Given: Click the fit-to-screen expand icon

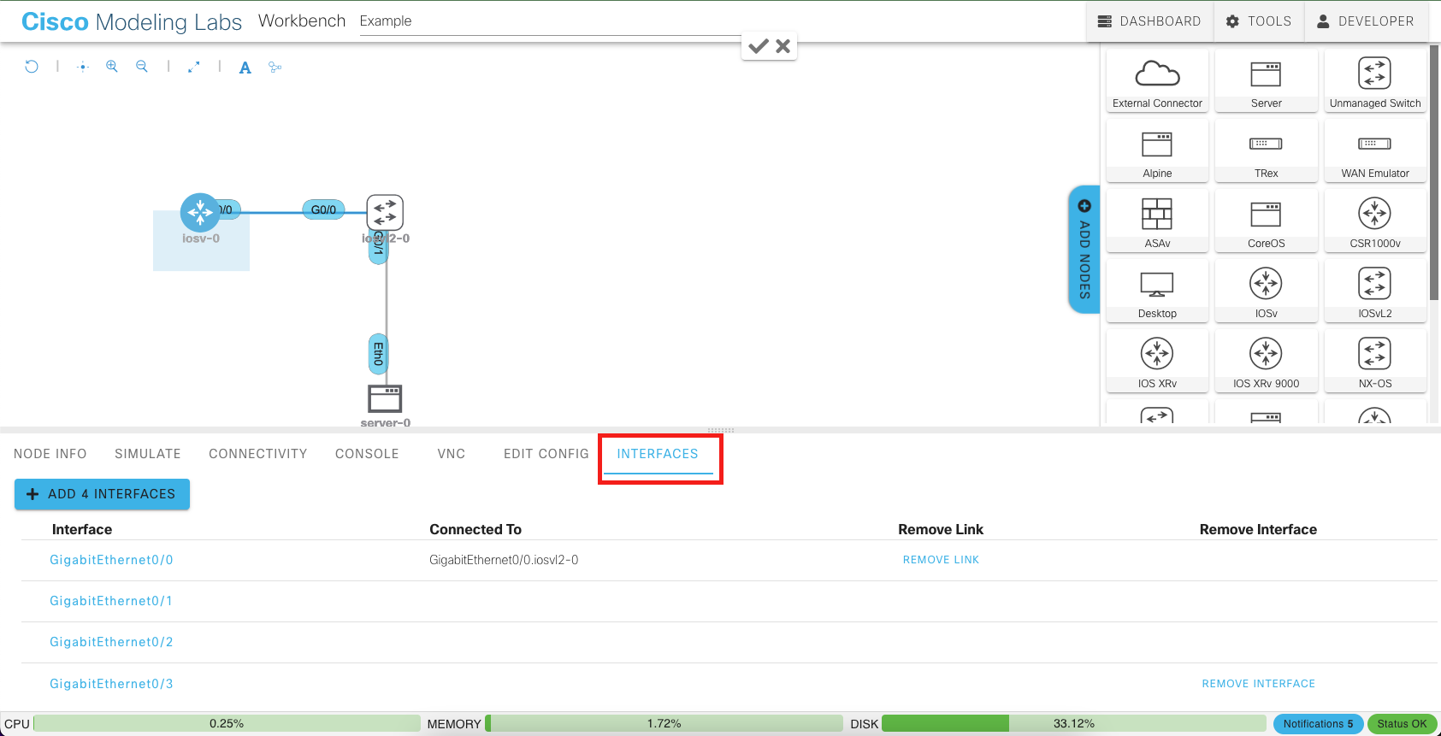Looking at the screenshot, I should pos(194,67).
